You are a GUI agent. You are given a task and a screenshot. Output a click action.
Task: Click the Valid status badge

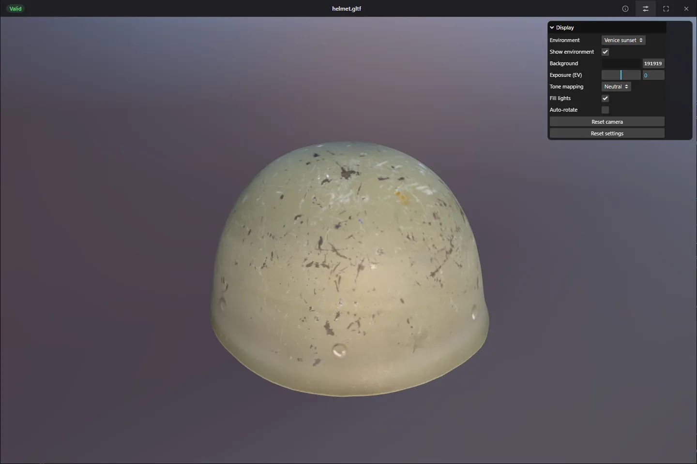click(15, 9)
